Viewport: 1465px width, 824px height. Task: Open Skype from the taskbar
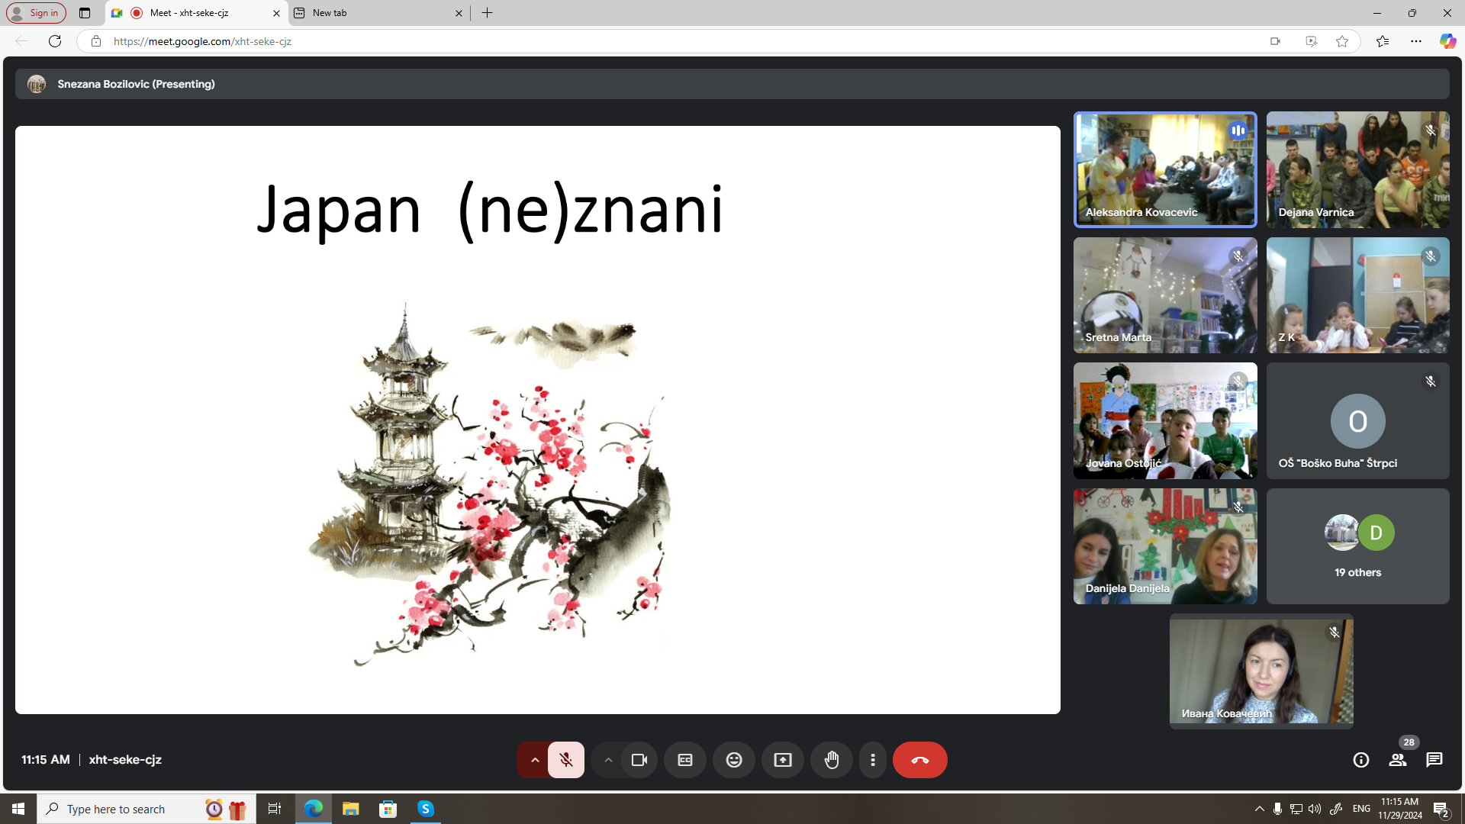426,809
